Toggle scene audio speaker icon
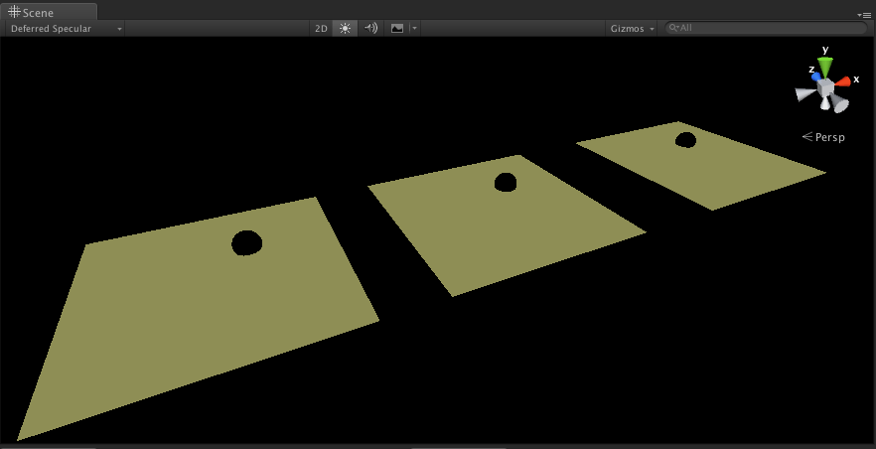 370,29
